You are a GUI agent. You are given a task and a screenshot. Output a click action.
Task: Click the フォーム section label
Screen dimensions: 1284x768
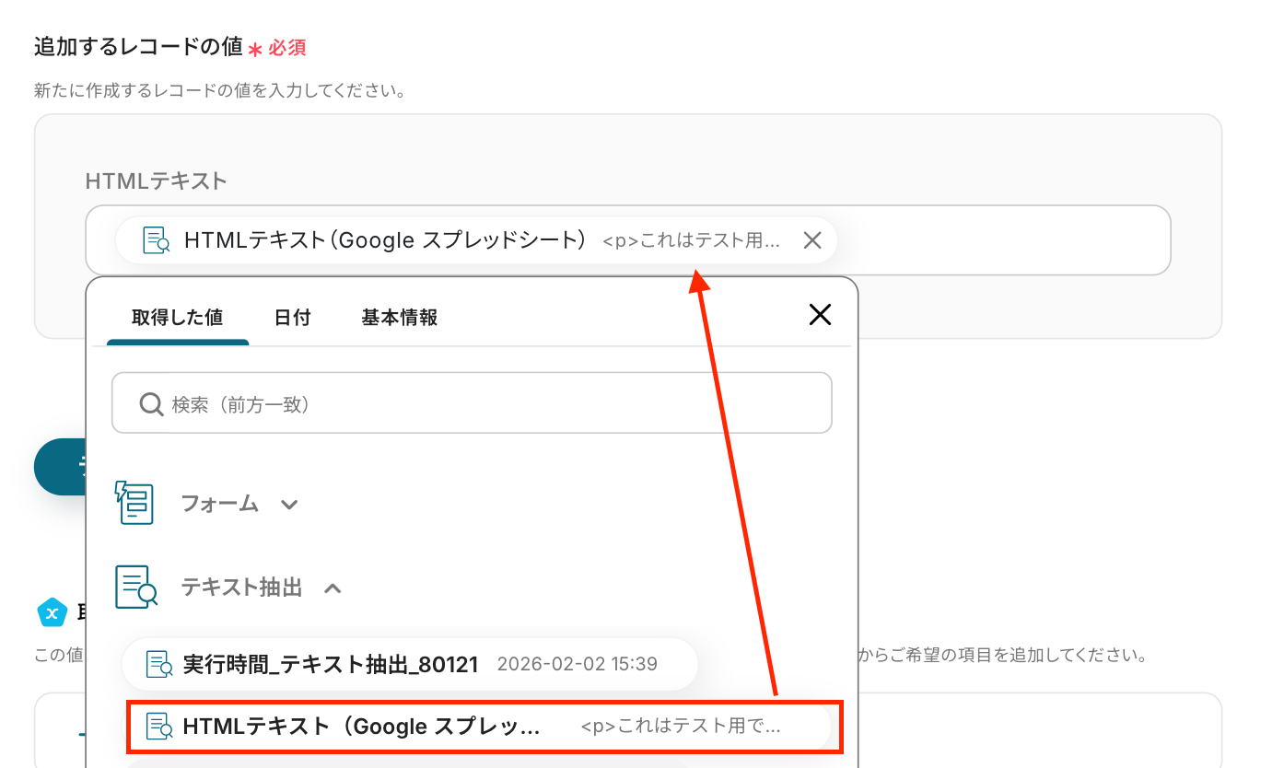(x=220, y=504)
